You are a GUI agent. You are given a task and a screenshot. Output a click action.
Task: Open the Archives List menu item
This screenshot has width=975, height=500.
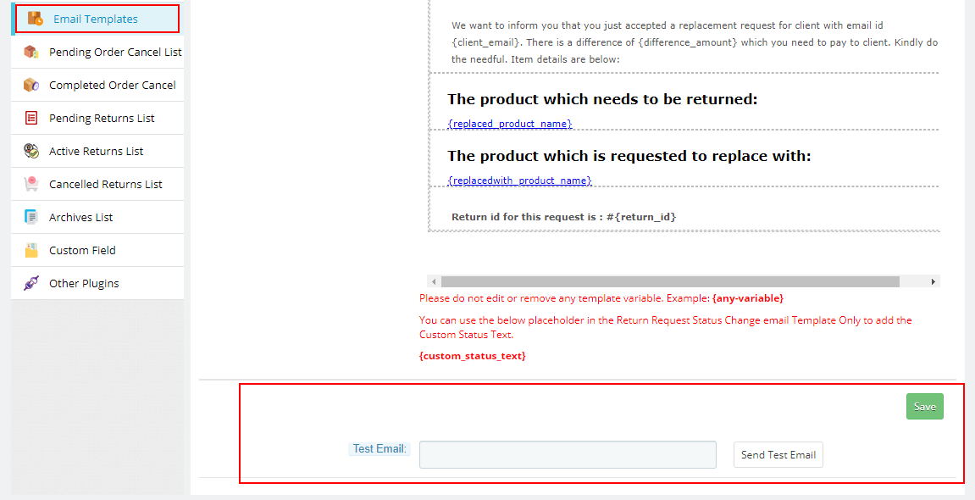tap(80, 217)
